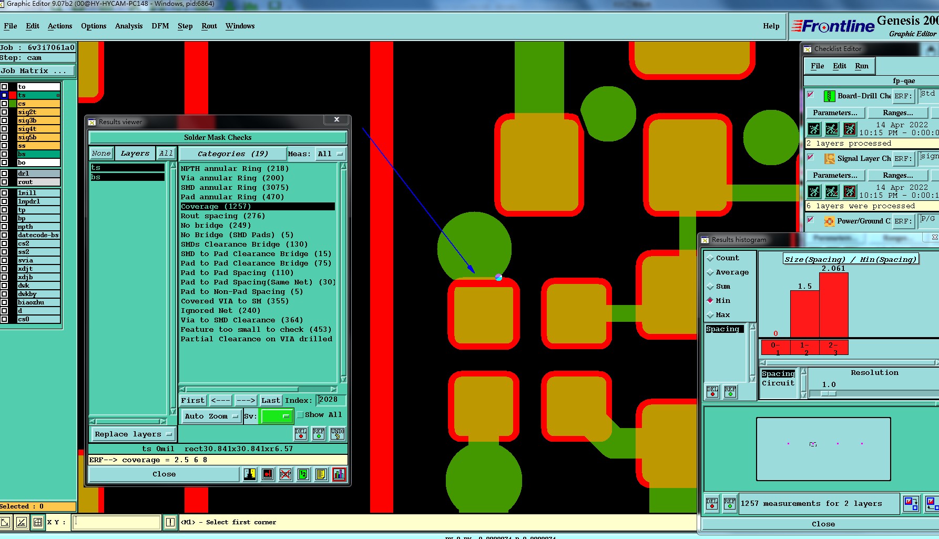Click DEL icon under histogram Spacing list
Viewport: 939px width, 539px height.
[x=712, y=392]
